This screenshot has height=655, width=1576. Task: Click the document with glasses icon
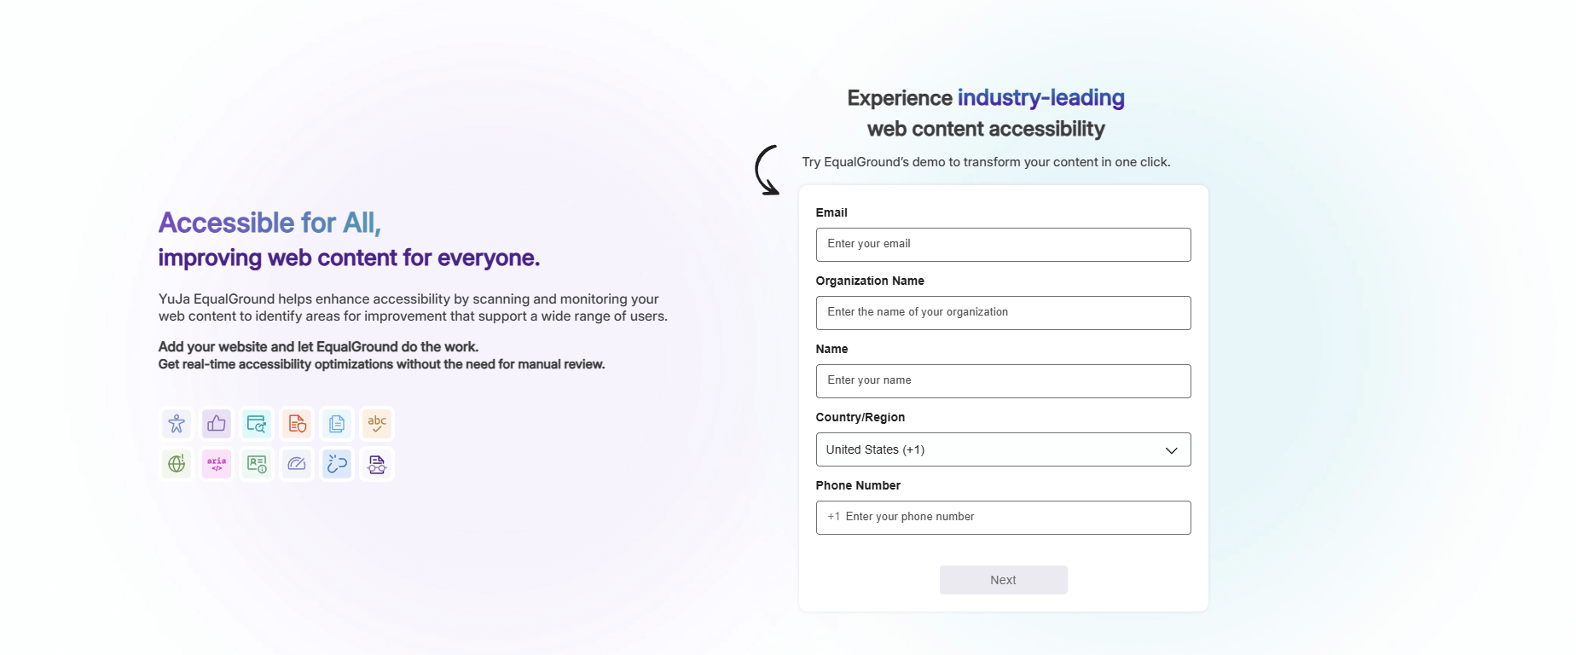(x=377, y=464)
